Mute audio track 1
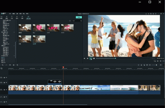 [6, 97]
